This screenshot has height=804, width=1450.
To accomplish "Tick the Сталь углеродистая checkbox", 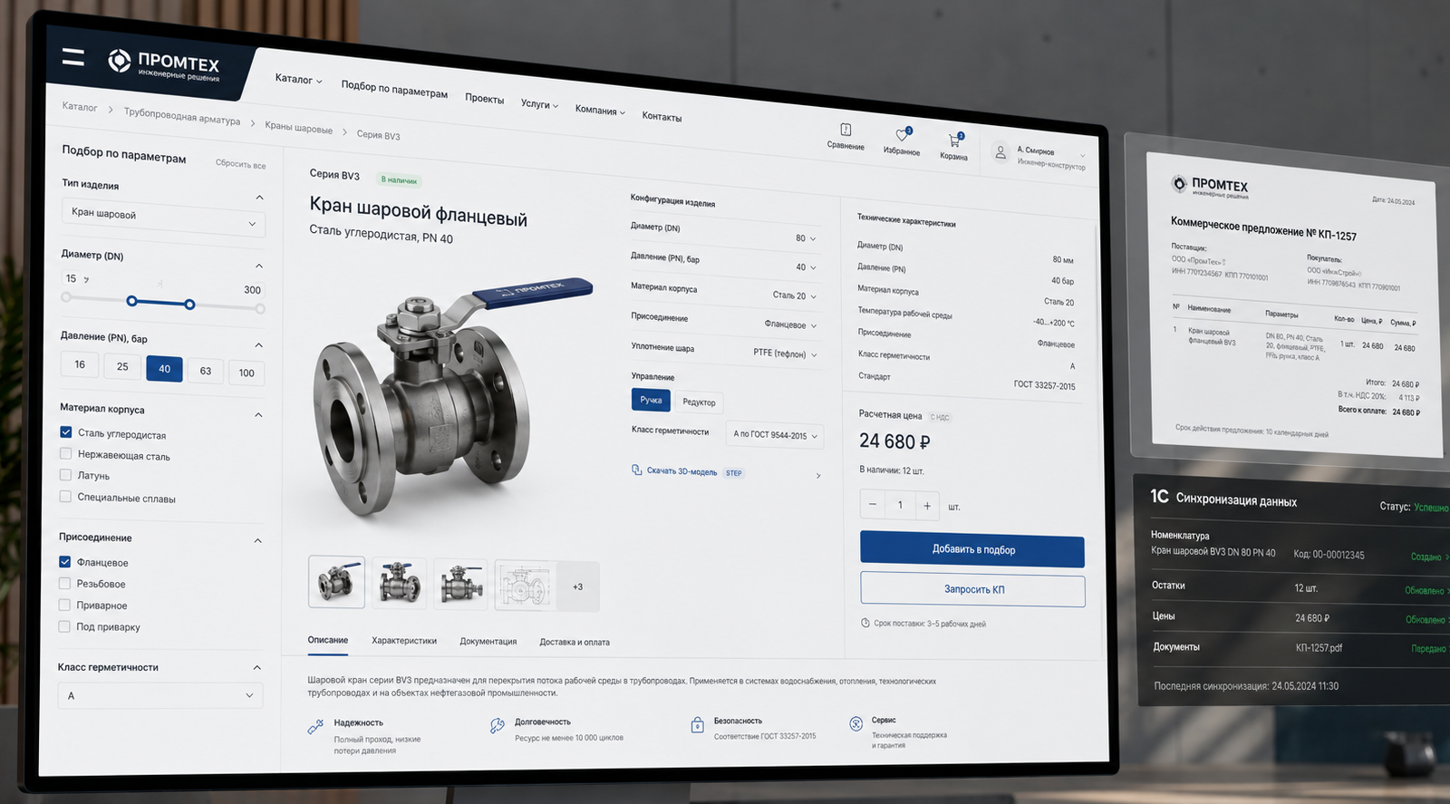I will point(65,432).
